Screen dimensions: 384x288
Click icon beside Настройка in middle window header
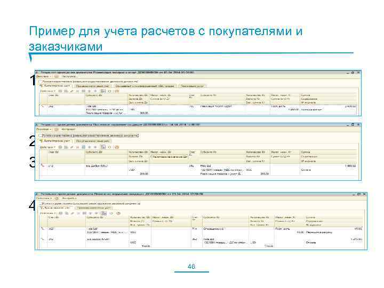(57, 129)
